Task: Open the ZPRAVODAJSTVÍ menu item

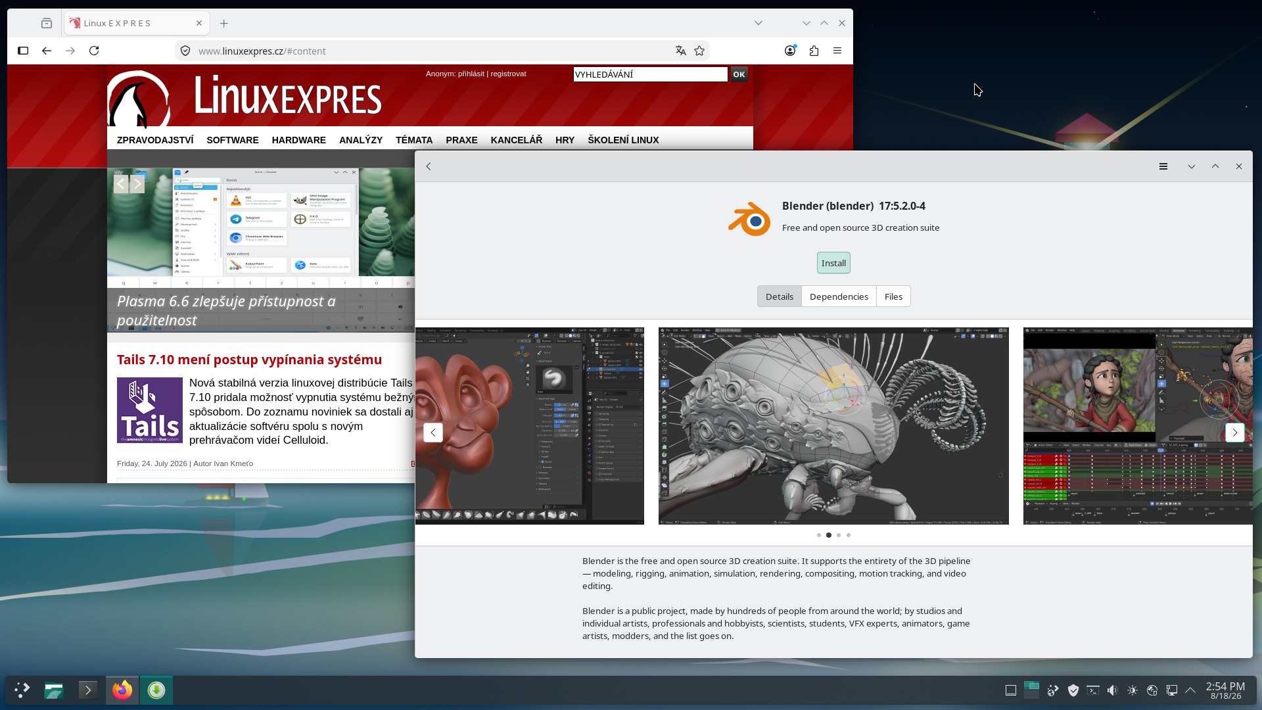Action: (155, 140)
